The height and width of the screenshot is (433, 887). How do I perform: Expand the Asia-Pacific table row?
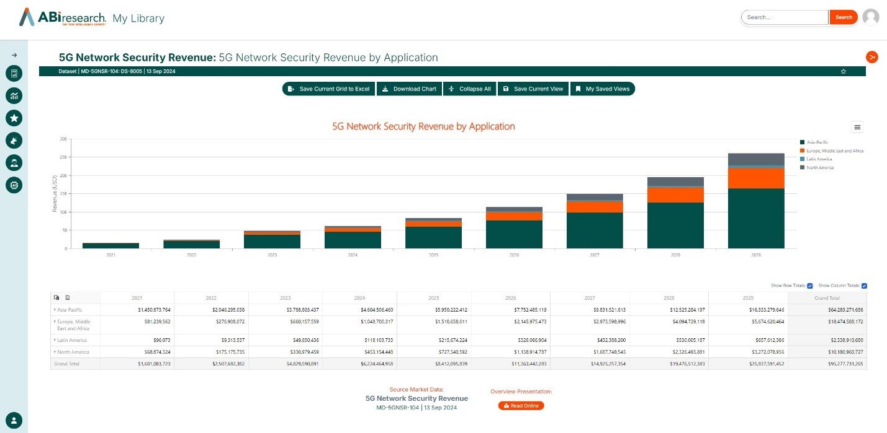tap(55, 310)
